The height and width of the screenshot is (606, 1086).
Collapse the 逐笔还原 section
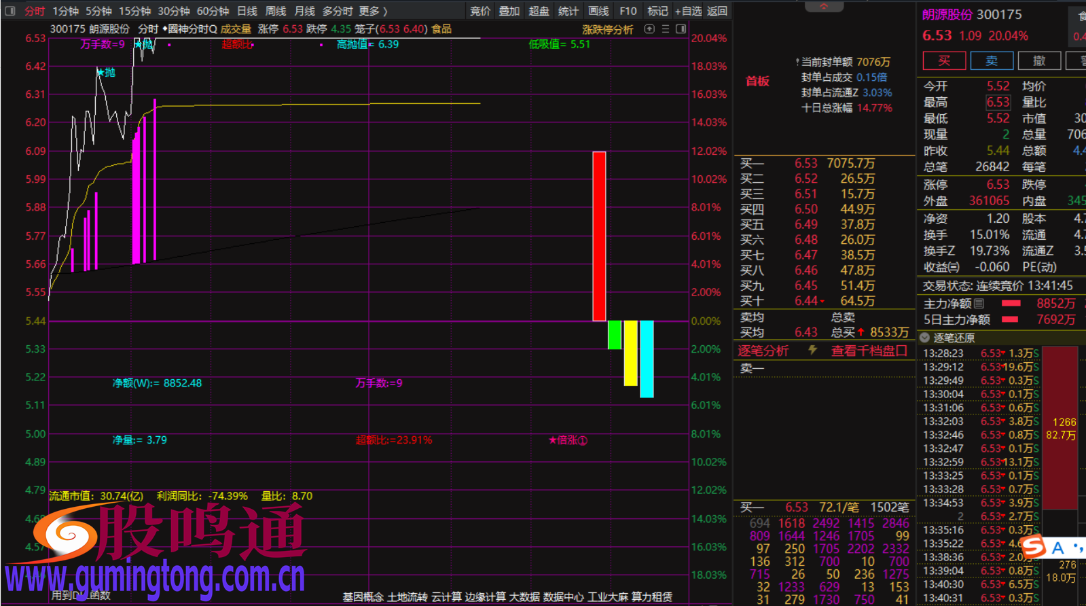pos(924,338)
